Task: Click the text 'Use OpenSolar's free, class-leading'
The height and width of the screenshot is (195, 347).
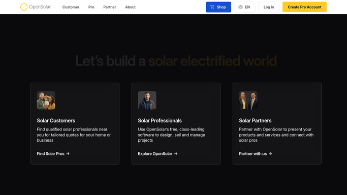Action: 171,129
